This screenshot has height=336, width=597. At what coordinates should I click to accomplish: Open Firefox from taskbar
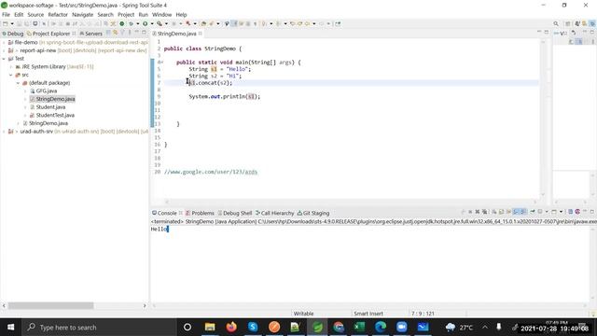[x=231, y=327]
